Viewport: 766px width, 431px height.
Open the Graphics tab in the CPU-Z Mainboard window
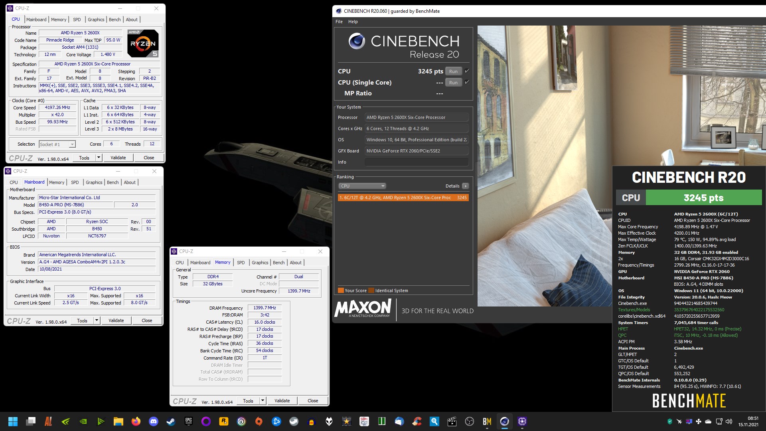[94, 182]
